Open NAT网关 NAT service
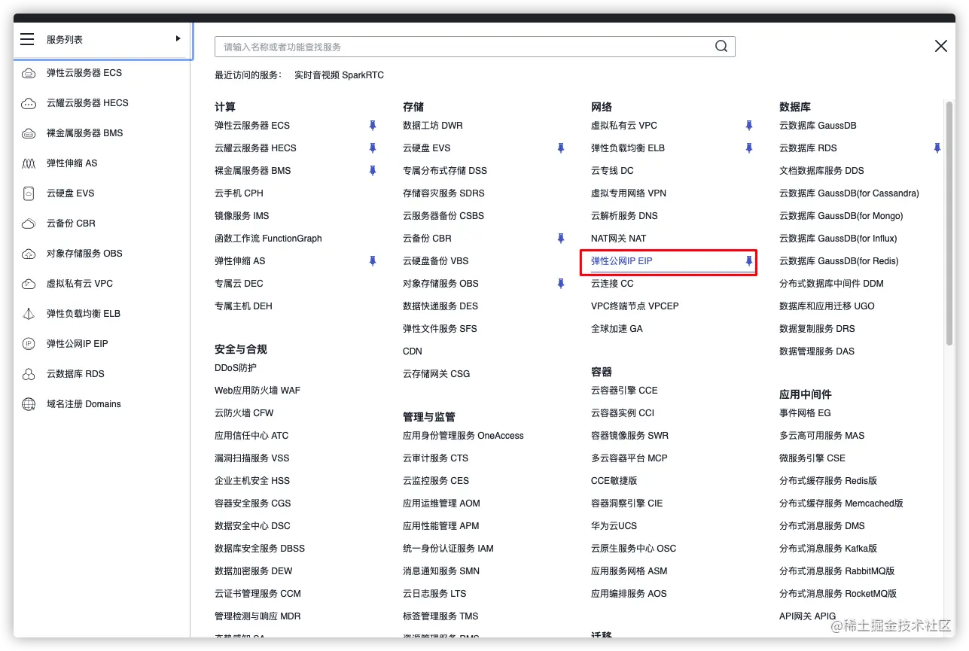969x651 pixels. tap(618, 239)
